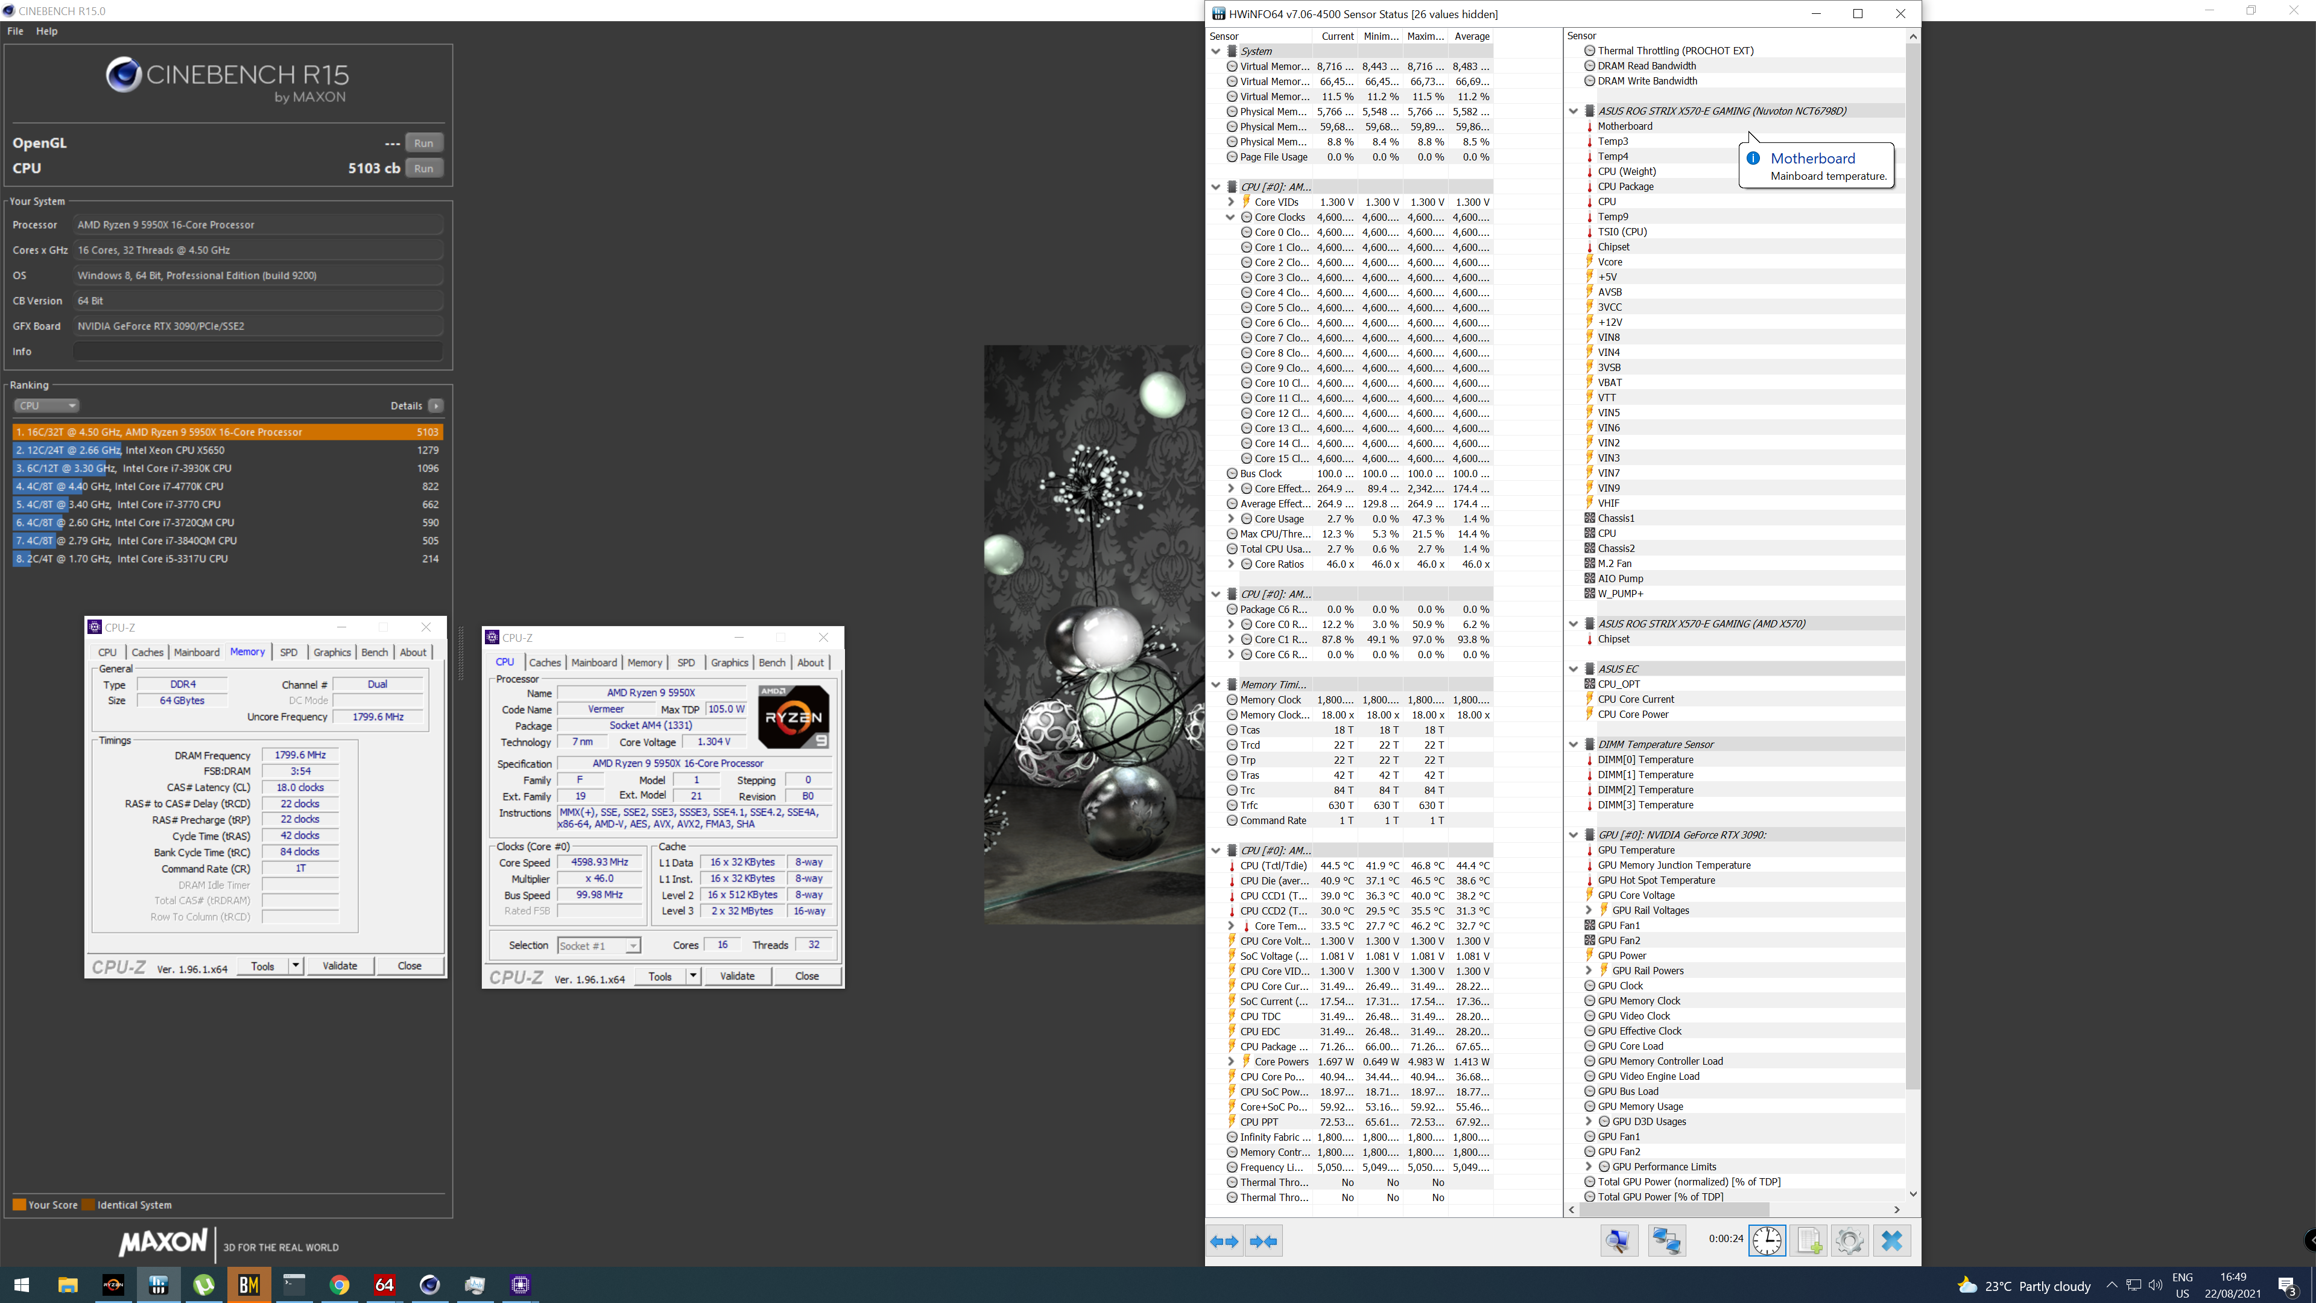This screenshot has height=1303, width=2316.
Task: Collapse the System sensor group
Action: pyautogui.click(x=1215, y=51)
